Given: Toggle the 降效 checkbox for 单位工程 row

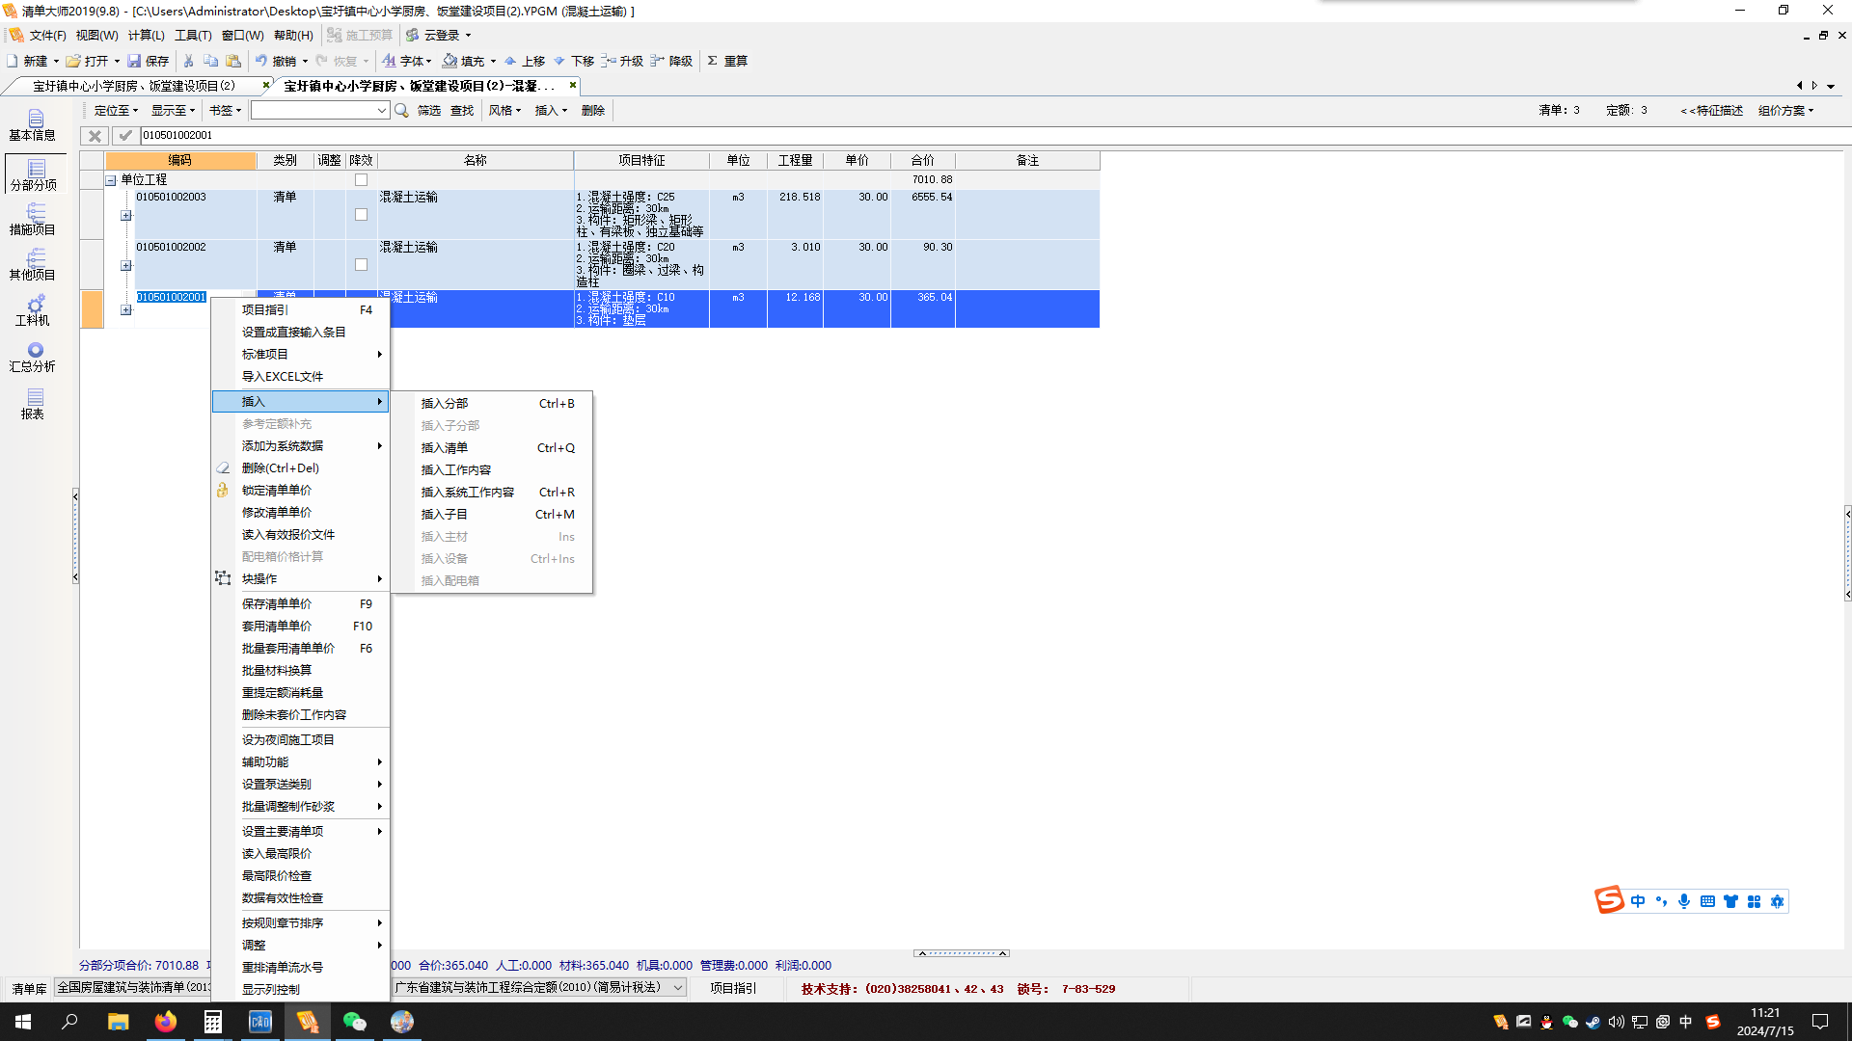Looking at the screenshot, I should [x=361, y=179].
